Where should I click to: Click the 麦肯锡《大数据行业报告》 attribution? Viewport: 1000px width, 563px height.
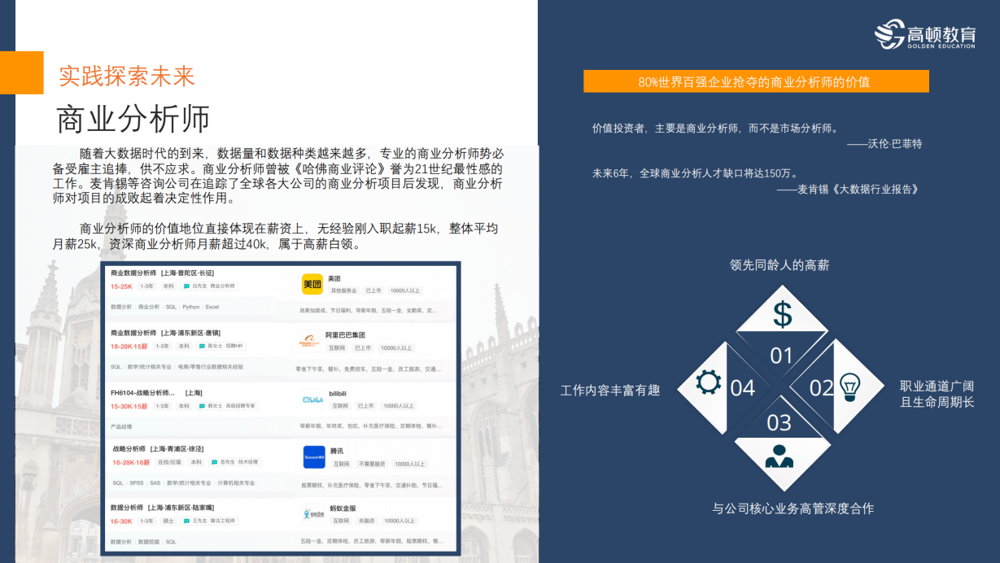(847, 190)
